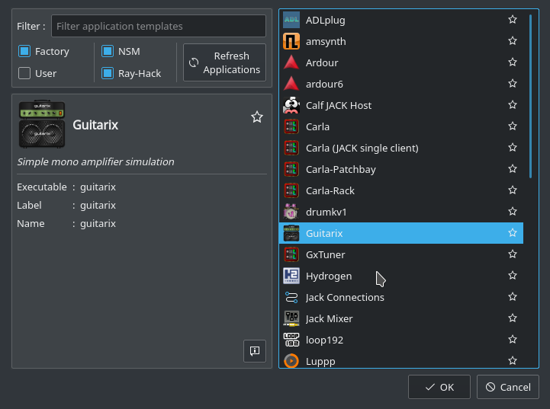550x409 pixels.
Task: Toggle favorite star for loop192
Action: (513, 340)
